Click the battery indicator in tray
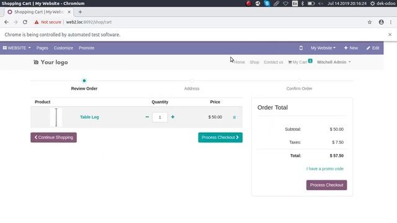The image size is (397, 223). [x=311, y=4]
